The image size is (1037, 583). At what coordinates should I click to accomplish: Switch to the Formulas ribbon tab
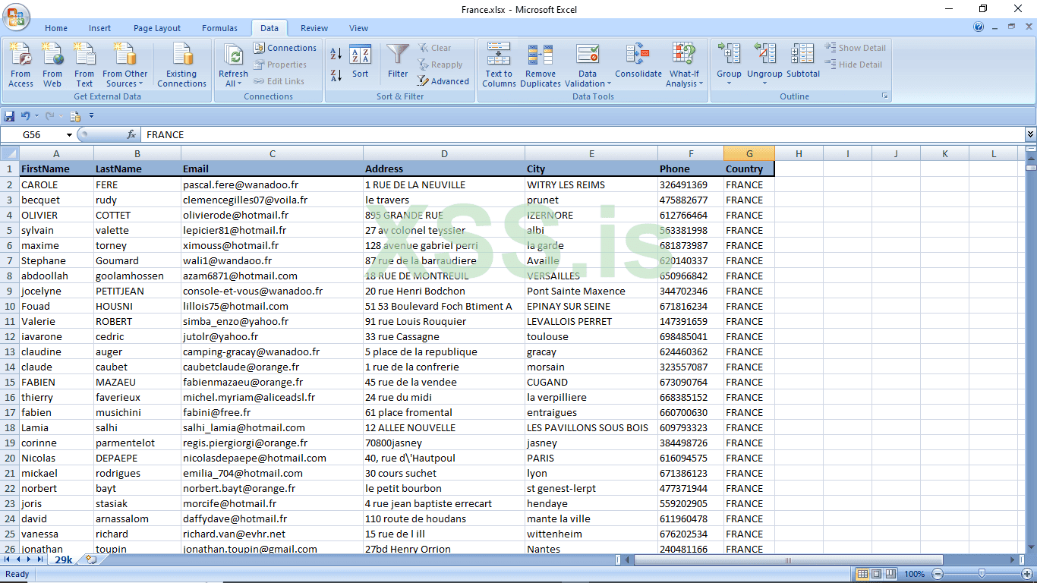219,27
